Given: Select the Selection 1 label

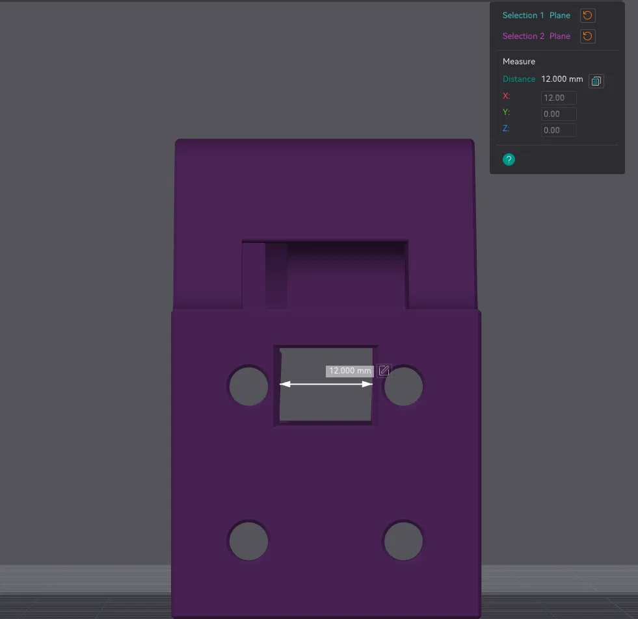Looking at the screenshot, I should [x=523, y=16].
